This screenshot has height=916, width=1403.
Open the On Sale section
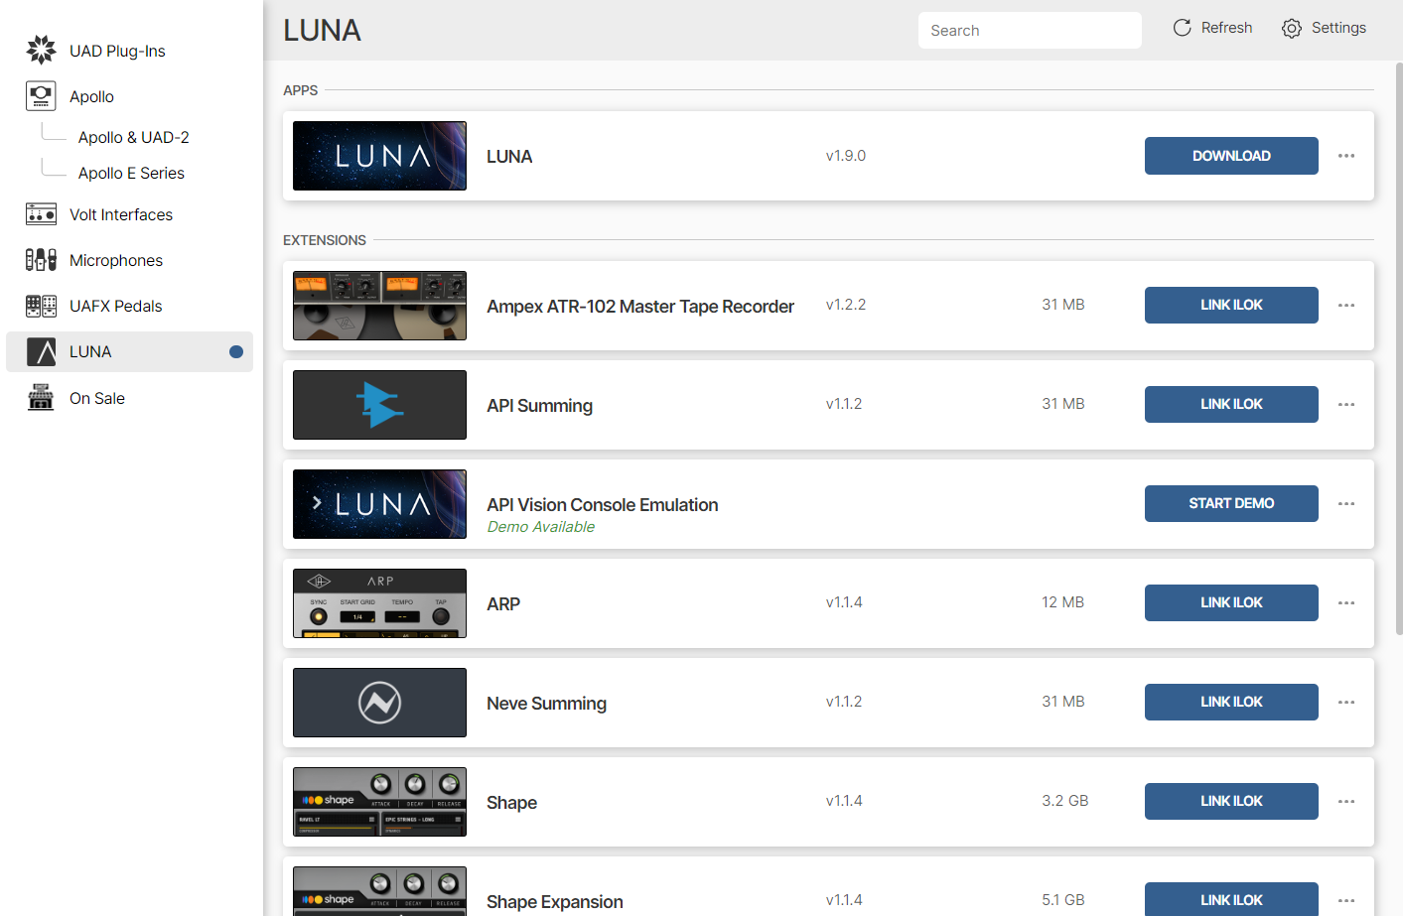coord(97,398)
